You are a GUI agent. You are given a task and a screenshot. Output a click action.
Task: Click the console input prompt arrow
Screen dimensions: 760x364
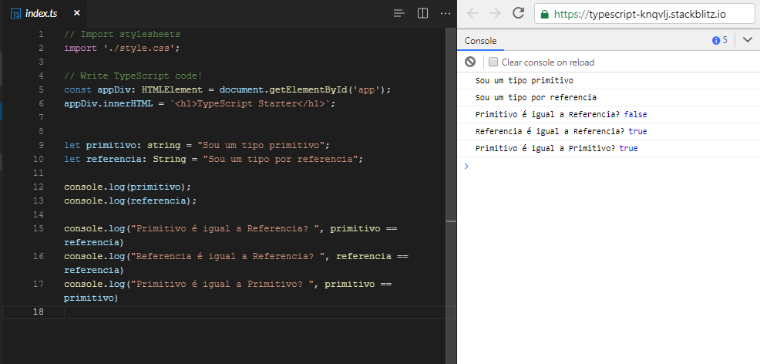point(466,167)
